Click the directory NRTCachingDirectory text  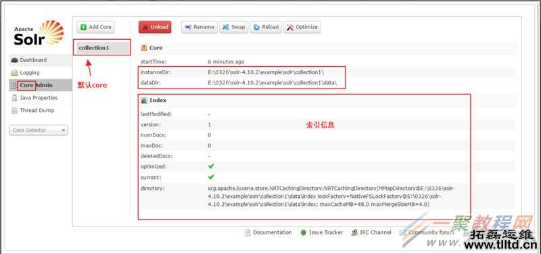point(331,197)
